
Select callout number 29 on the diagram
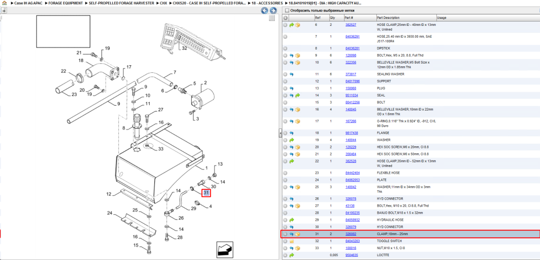tap(193, 208)
